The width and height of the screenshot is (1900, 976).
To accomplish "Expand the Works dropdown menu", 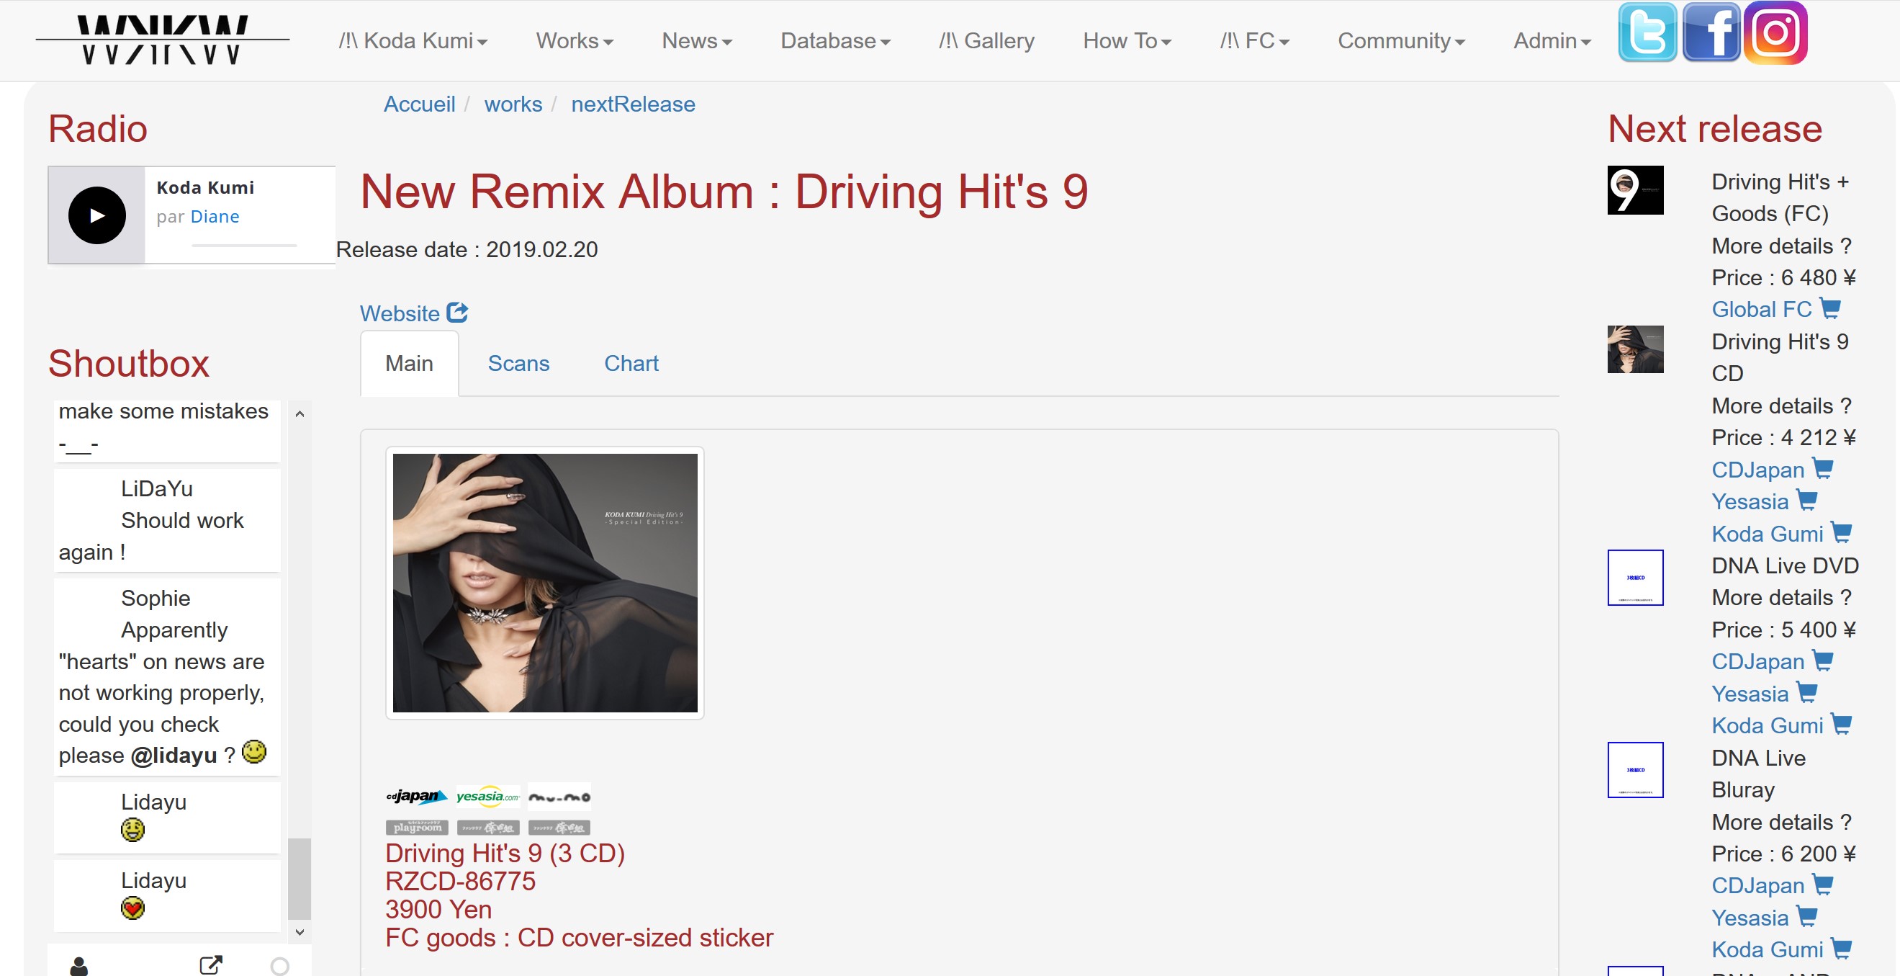I will [x=574, y=40].
